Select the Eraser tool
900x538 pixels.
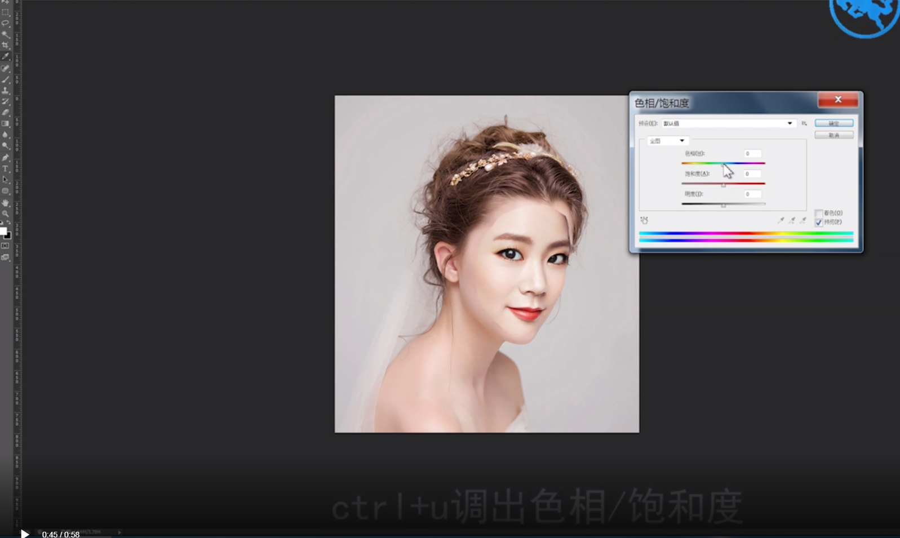click(6, 113)
